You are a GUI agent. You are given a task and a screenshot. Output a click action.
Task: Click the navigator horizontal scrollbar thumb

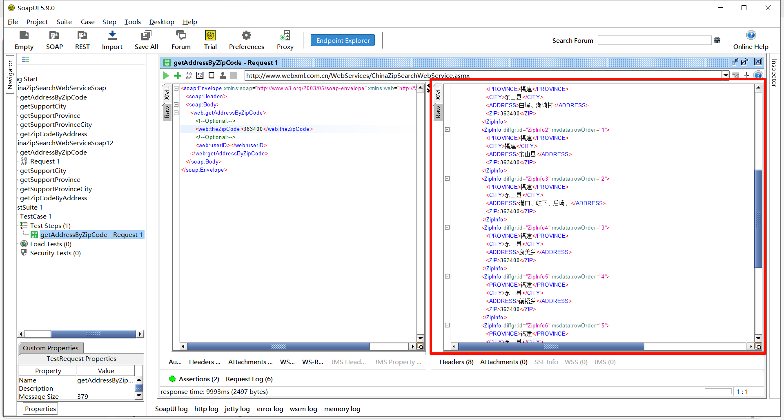pyautogui.click(x=93, y=334)
